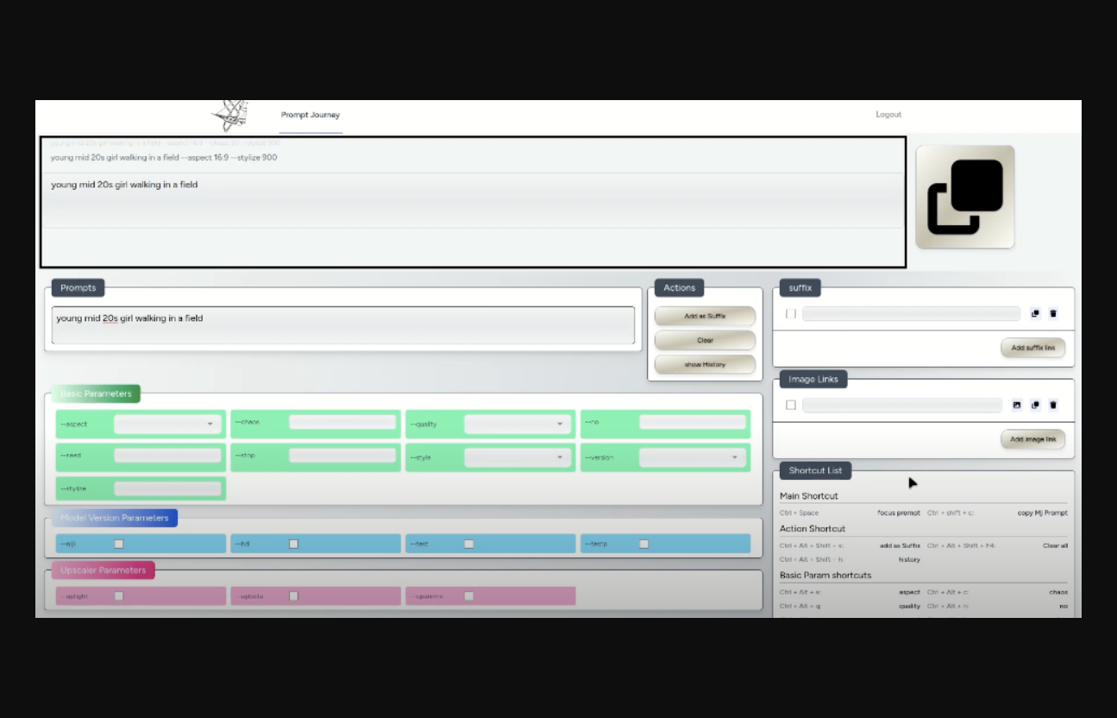The width and height of the screenshot is (1117, 718).
Task: Enable the --niji checkbox
Action: pyautogui.click(x=119, y=544)
